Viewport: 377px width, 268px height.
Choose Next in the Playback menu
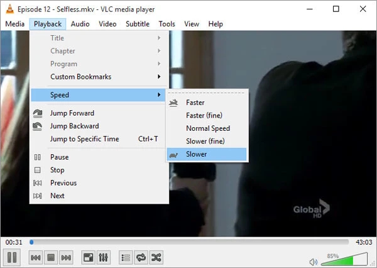pyautogui.click(x=99, y=196)
